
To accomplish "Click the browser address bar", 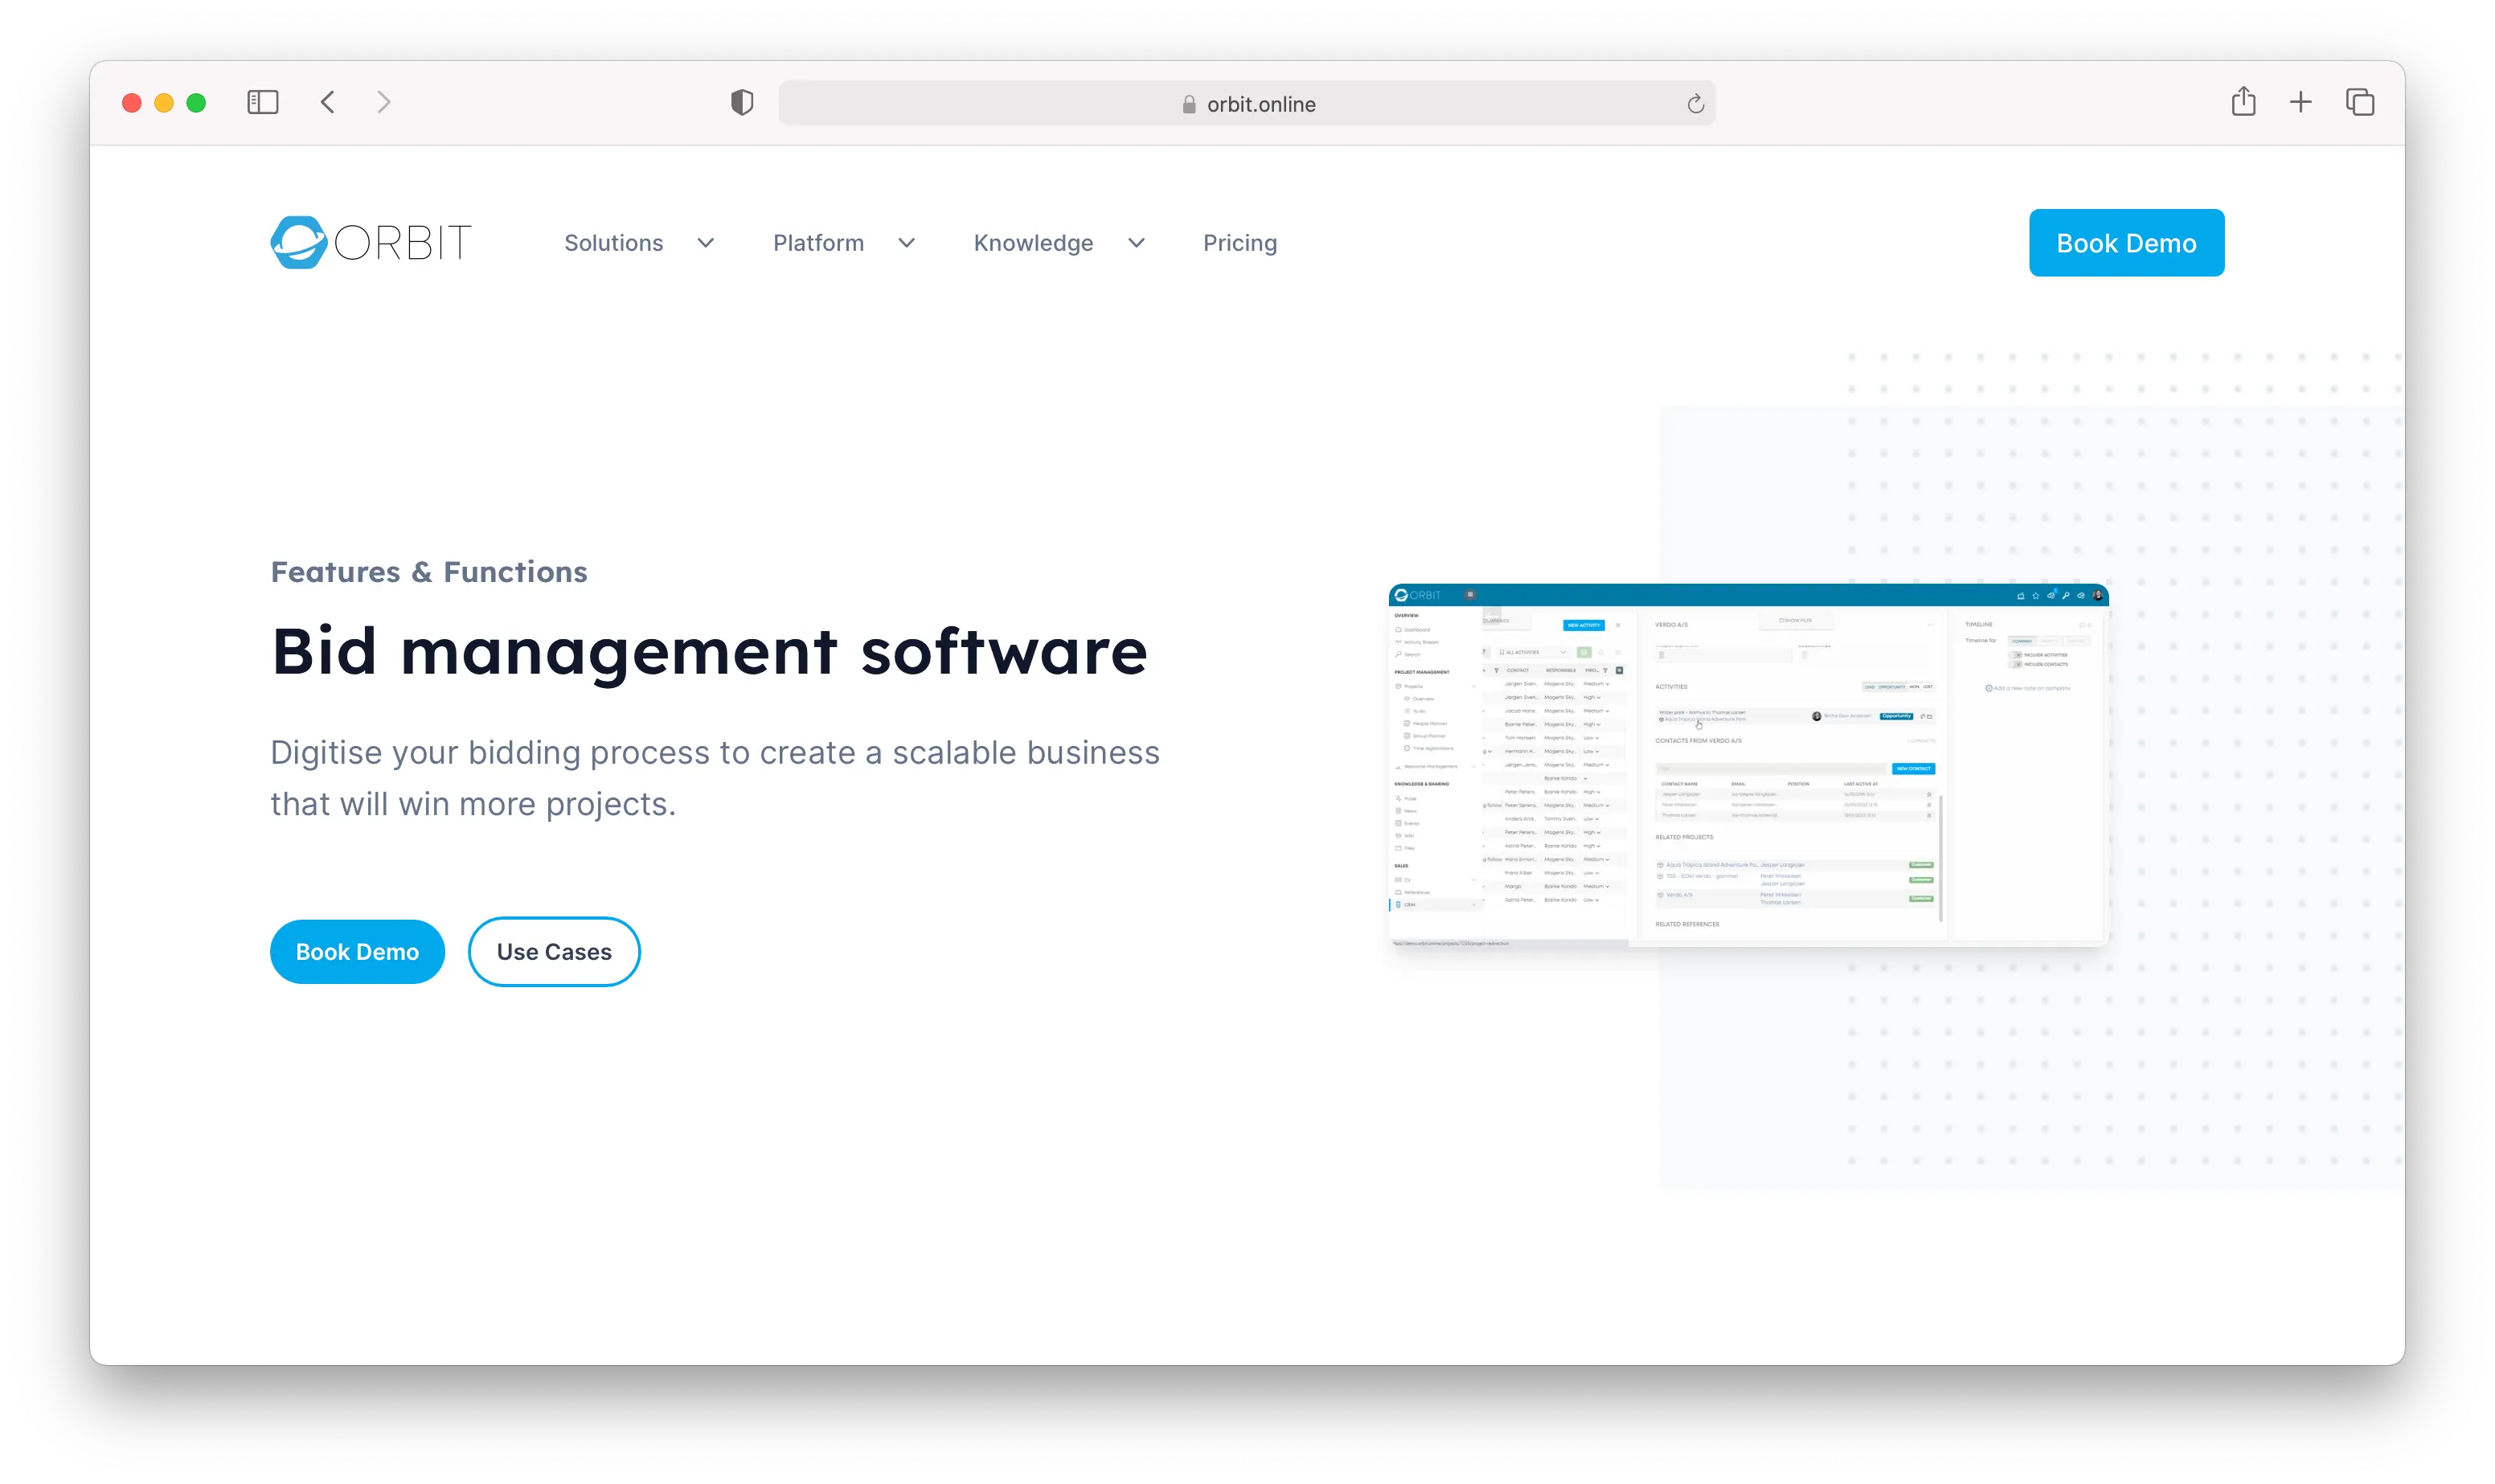I will point(1247,102).
